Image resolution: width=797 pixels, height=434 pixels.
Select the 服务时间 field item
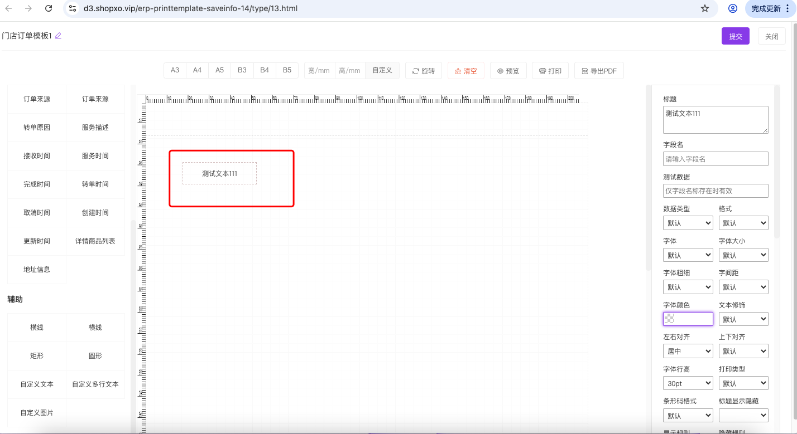click(x=95, y=156)
